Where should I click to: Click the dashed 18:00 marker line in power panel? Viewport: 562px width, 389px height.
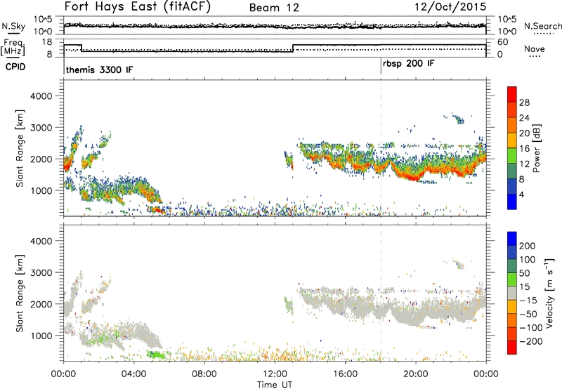381,148
